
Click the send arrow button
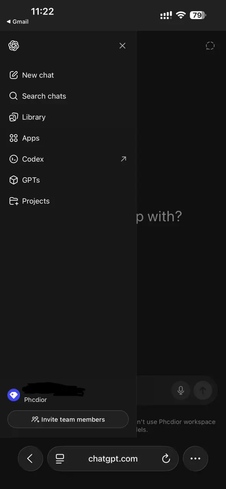point(203,390)
